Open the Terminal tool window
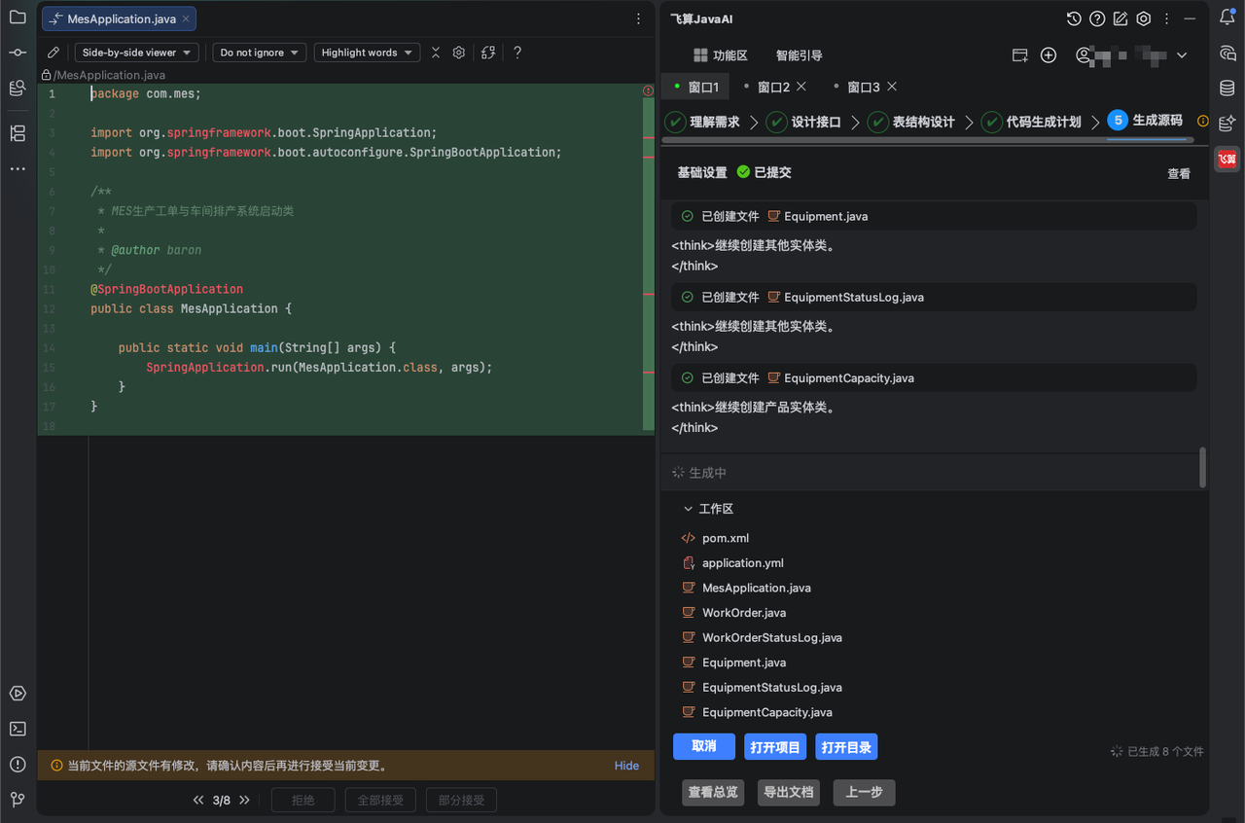Screen dimensions: 1245x823 (x=18, y=729)
